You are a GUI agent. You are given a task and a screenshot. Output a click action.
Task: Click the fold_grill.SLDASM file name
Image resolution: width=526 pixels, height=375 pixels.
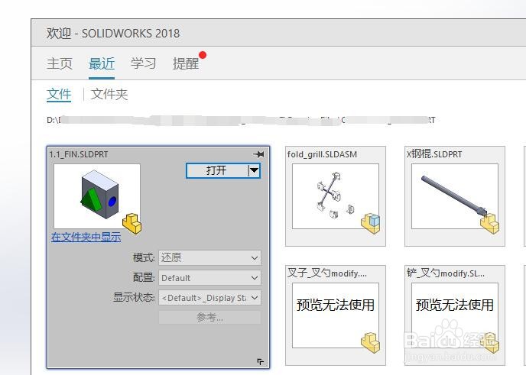(x=322, y=154)
